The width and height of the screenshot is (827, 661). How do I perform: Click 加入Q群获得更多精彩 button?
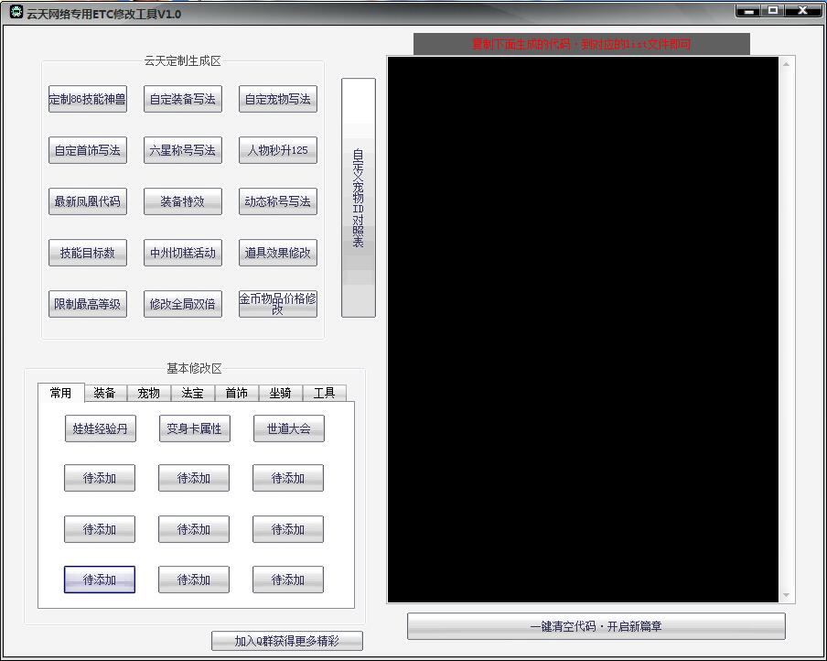click(287, 641)
